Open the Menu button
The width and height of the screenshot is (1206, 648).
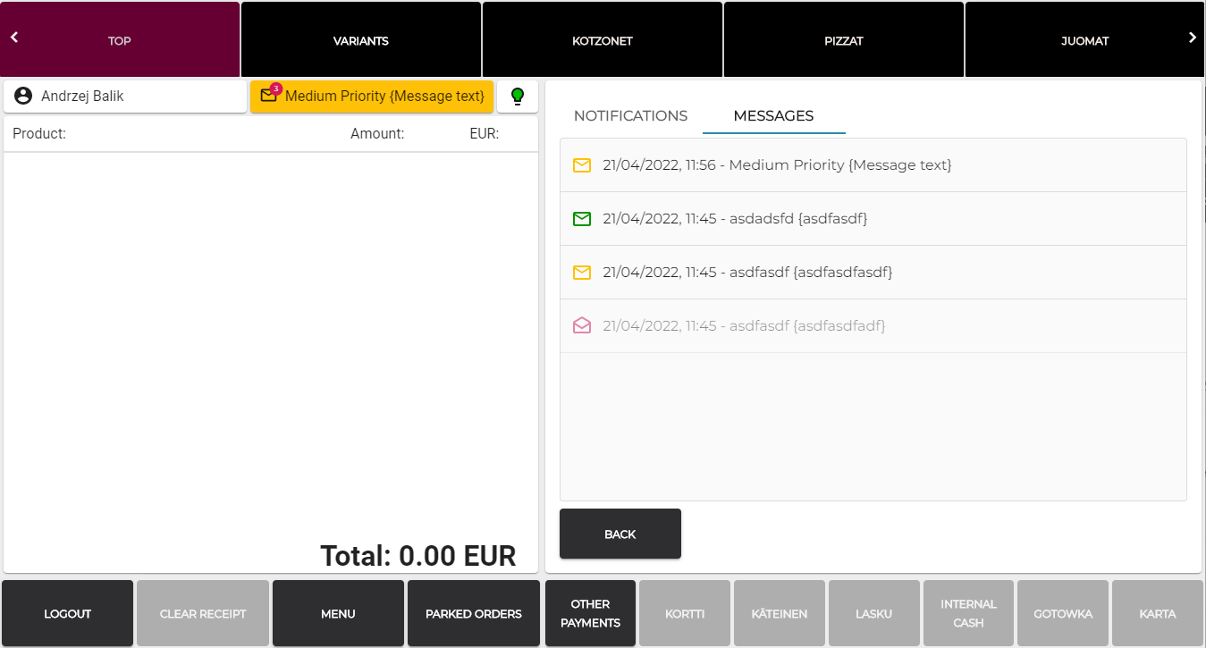(x=338, y=614)
